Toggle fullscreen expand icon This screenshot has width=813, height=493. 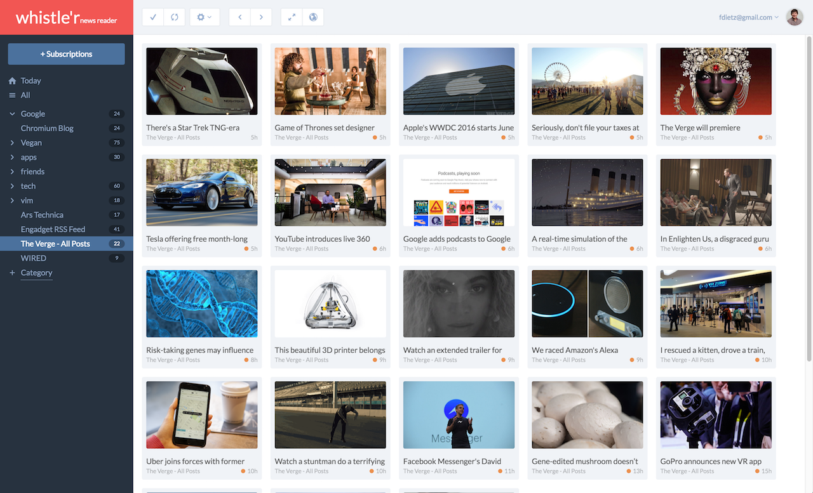(x=292, y=17)
